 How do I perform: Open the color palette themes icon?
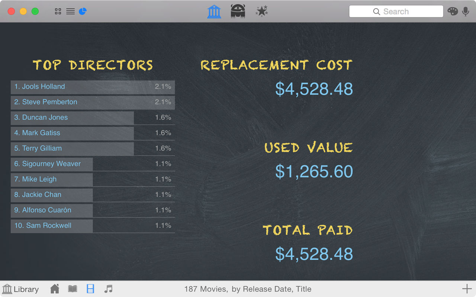(x=453, y=11)
